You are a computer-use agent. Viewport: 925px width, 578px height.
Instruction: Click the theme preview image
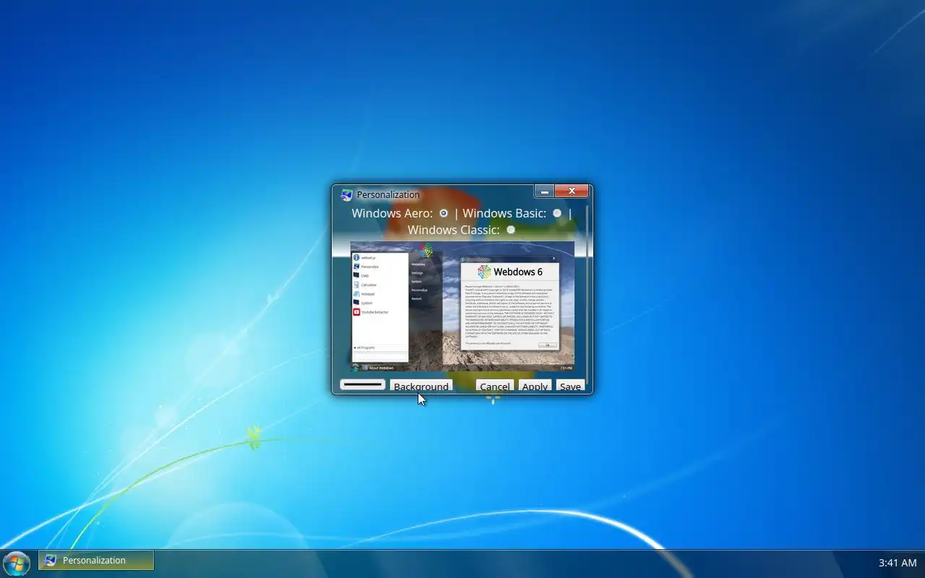[462, 306]
